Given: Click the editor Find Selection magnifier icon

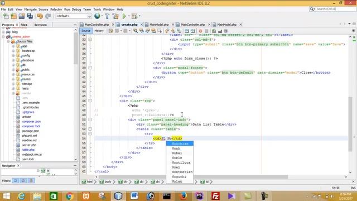Looking at the screenshot, I should click(x=136, y=31).
